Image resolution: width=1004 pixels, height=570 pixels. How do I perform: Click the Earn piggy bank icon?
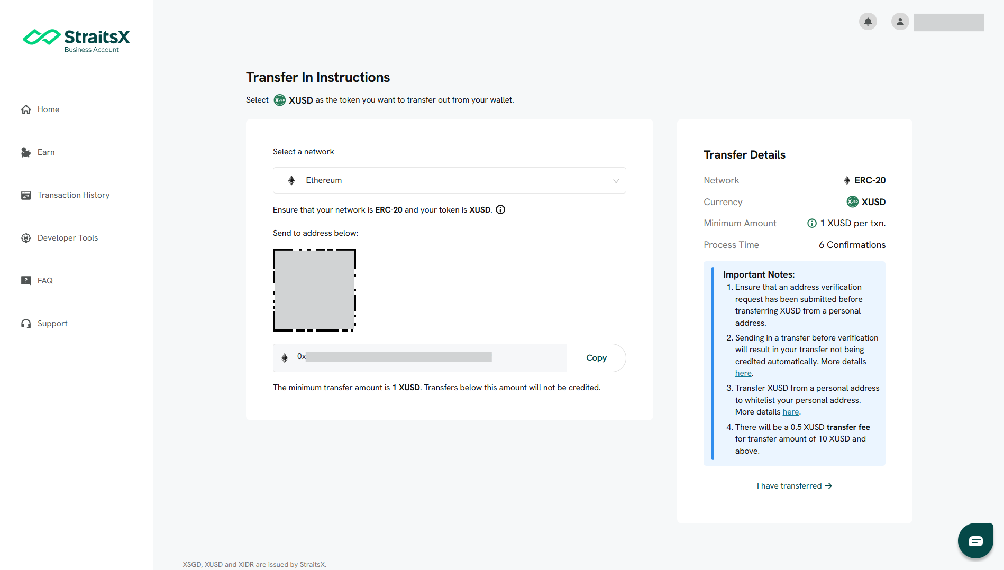click(x=26, y=152)
